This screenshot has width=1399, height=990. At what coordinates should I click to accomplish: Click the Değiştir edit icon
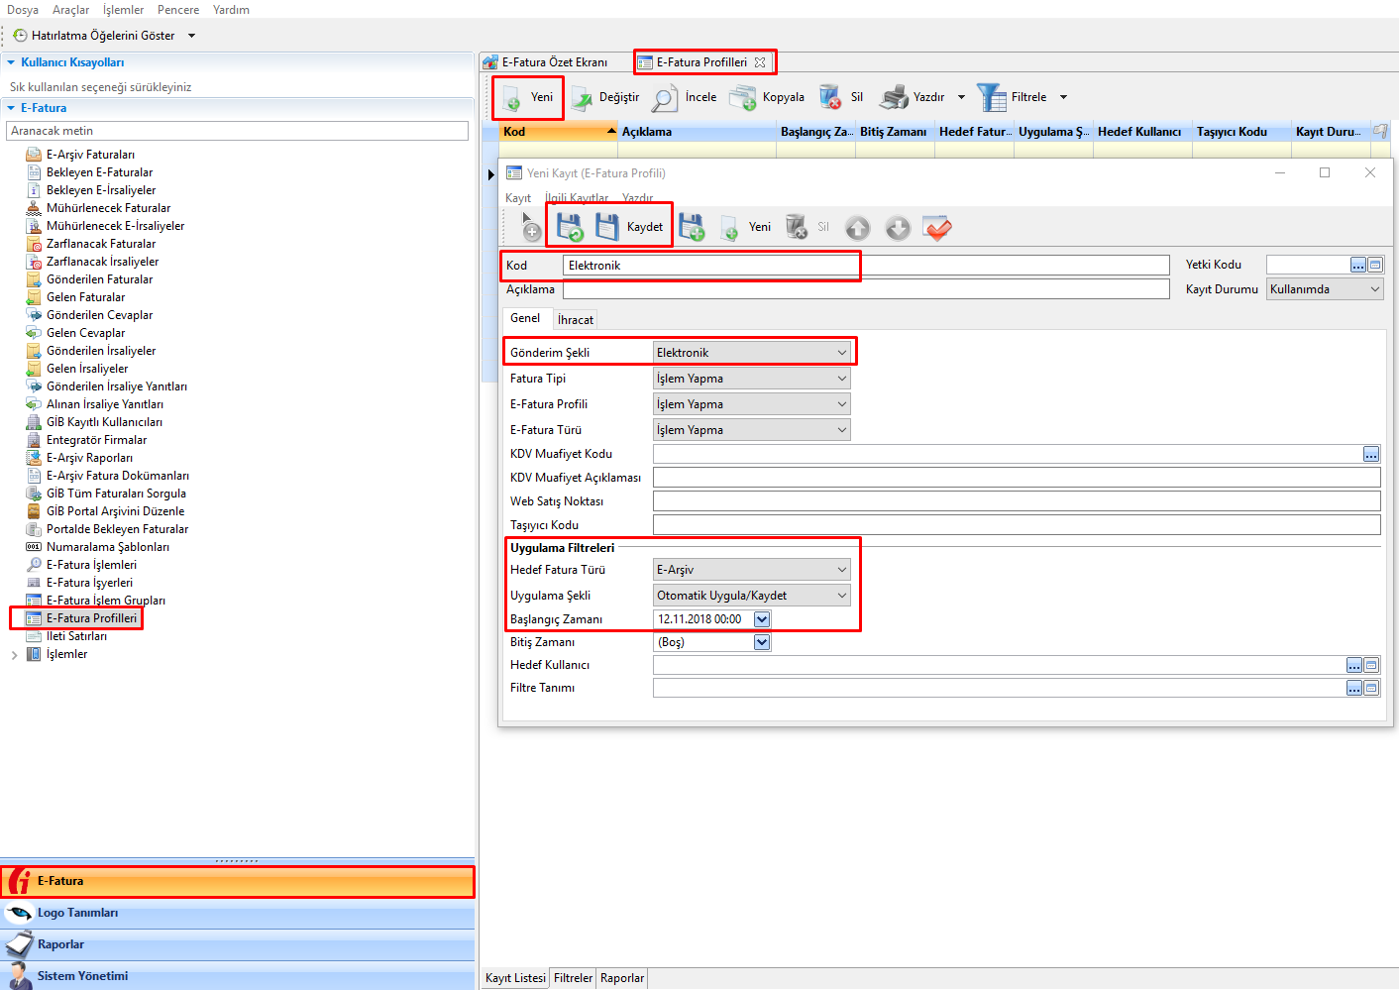pos(582,97)
